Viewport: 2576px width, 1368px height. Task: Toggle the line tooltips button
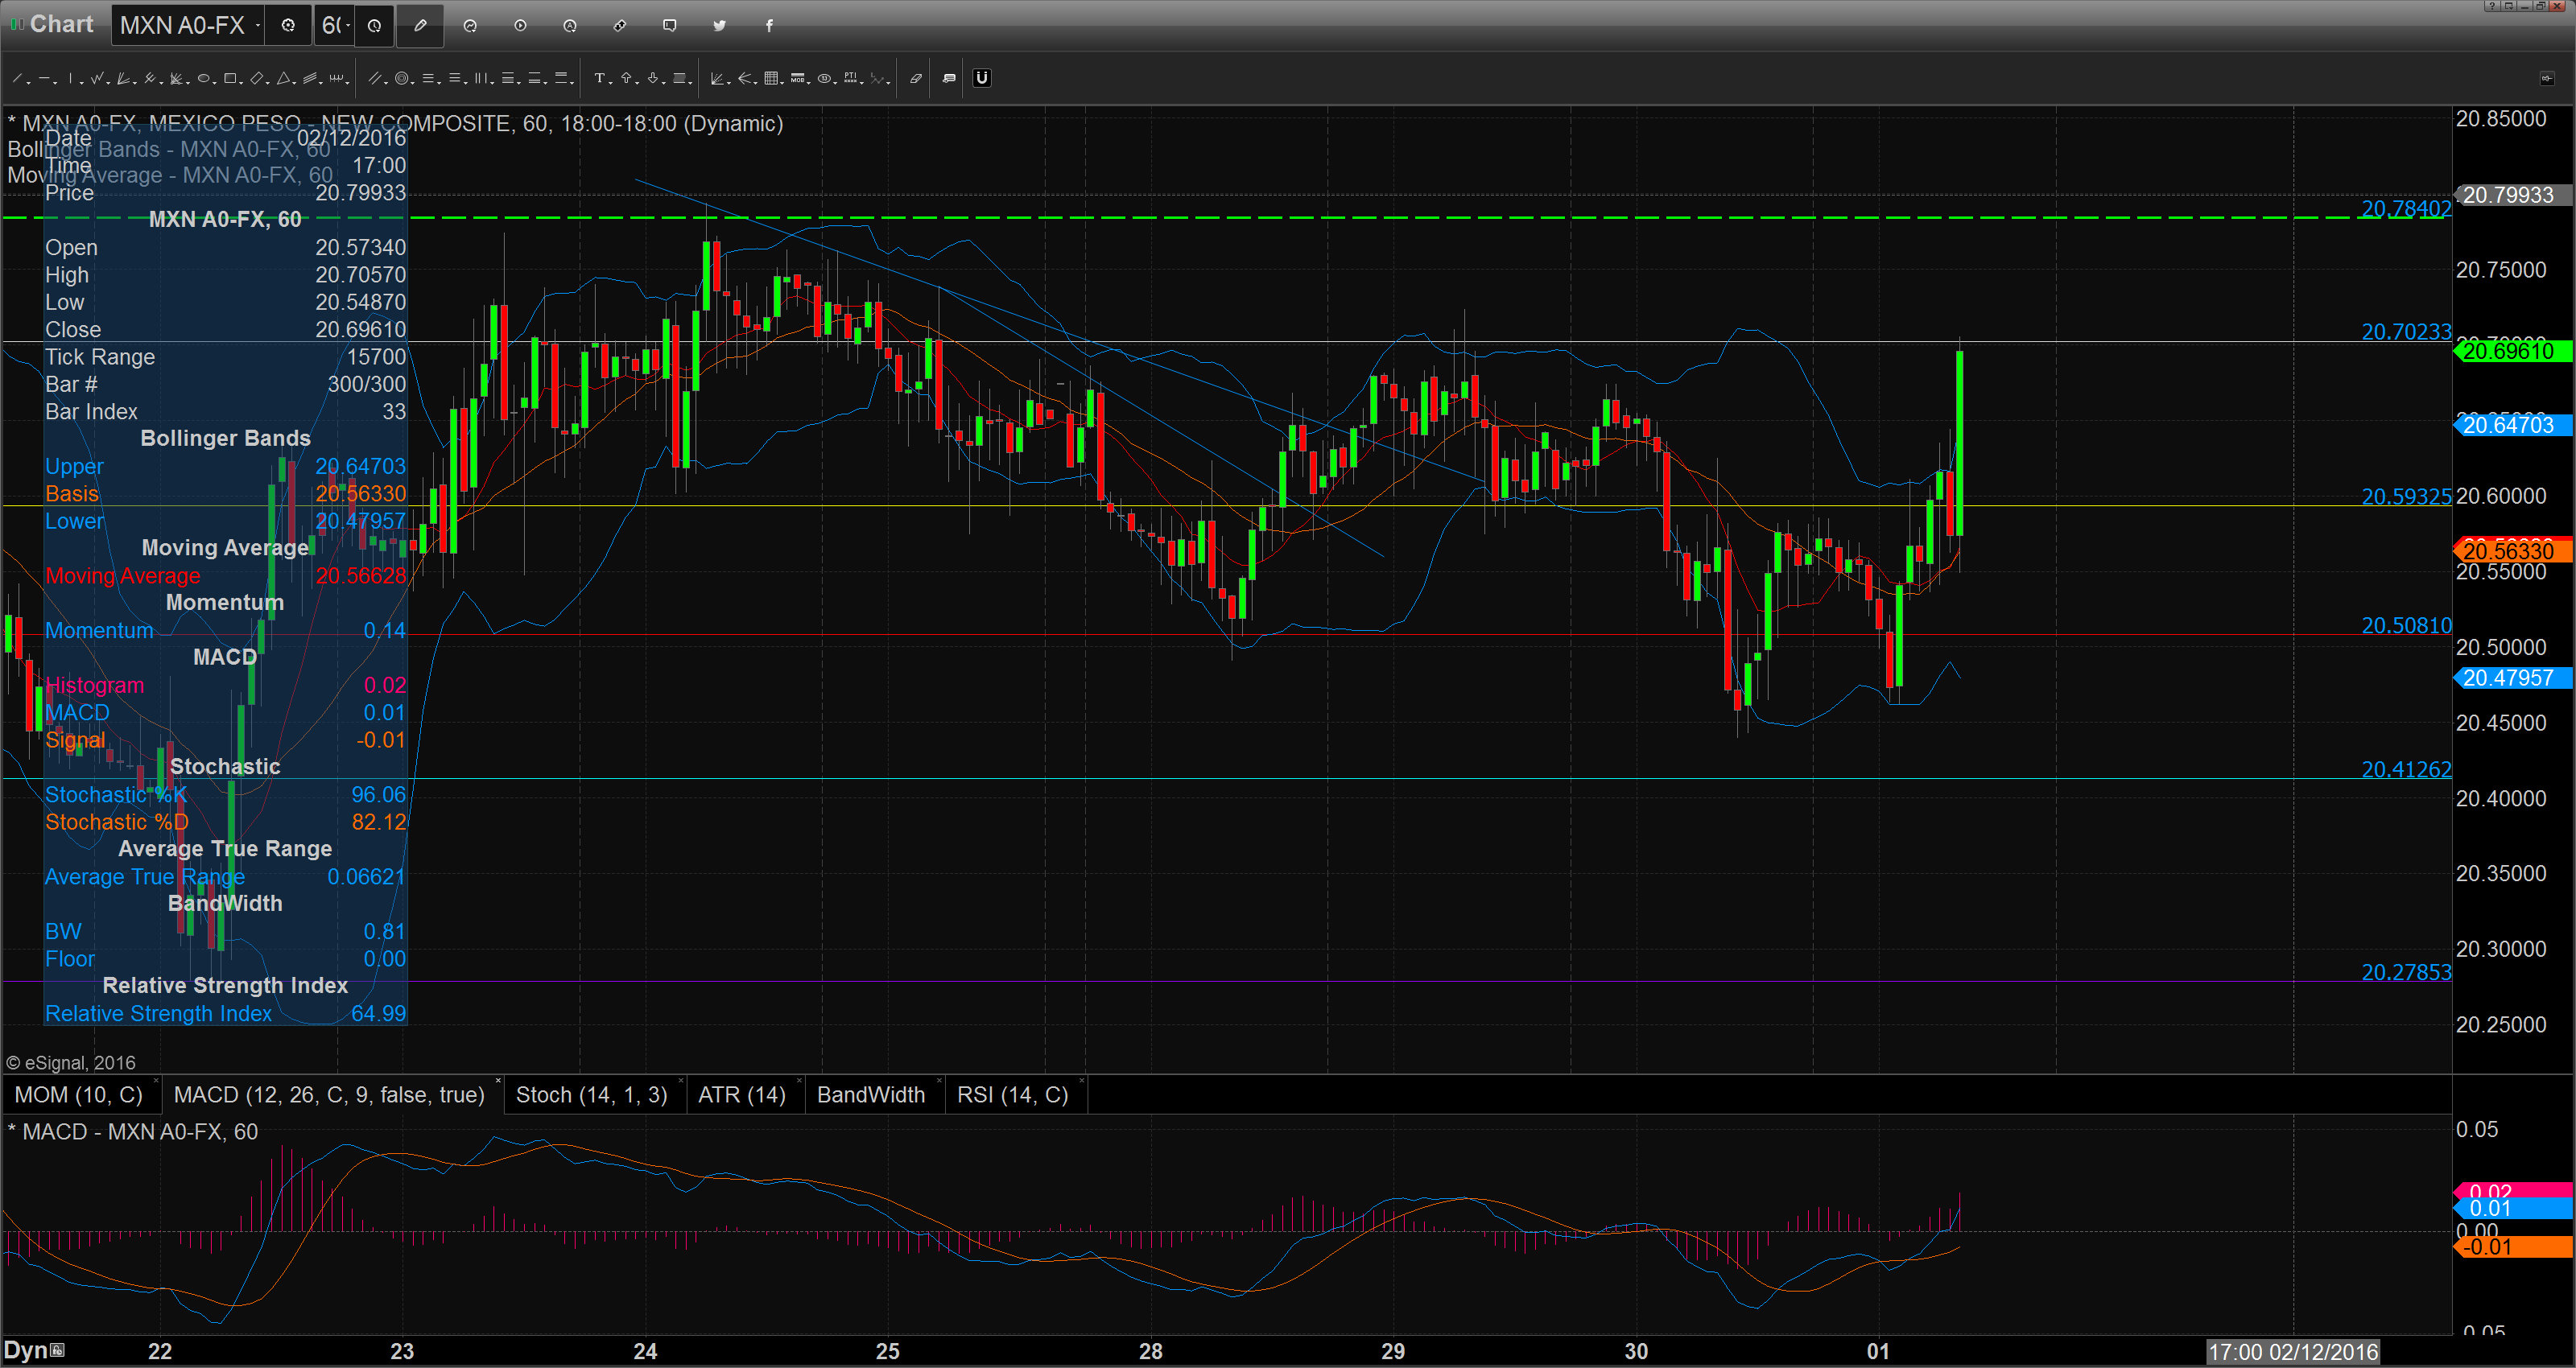pos(949,78)
